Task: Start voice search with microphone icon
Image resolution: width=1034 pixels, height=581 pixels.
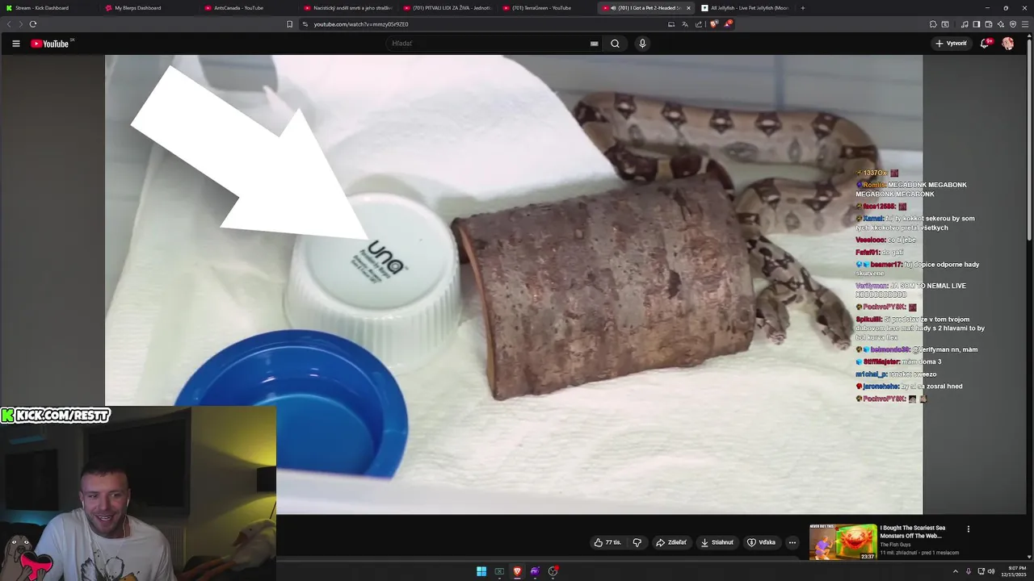Action: click(x=642, y=44)
